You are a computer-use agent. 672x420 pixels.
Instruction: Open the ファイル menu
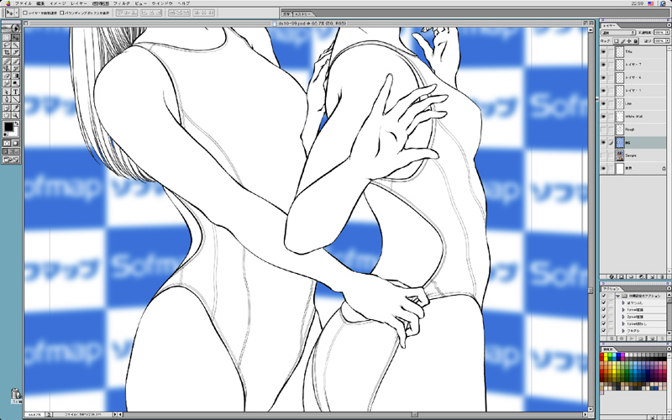[x=23, y=3]
